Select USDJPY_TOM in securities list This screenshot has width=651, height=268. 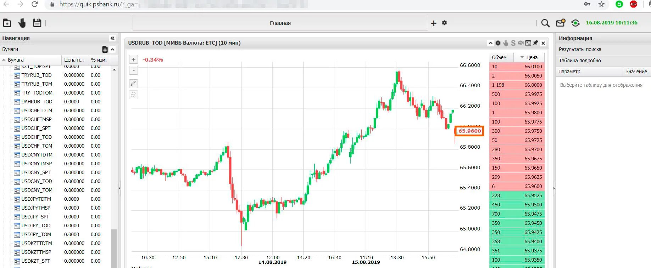pos(36,234)
